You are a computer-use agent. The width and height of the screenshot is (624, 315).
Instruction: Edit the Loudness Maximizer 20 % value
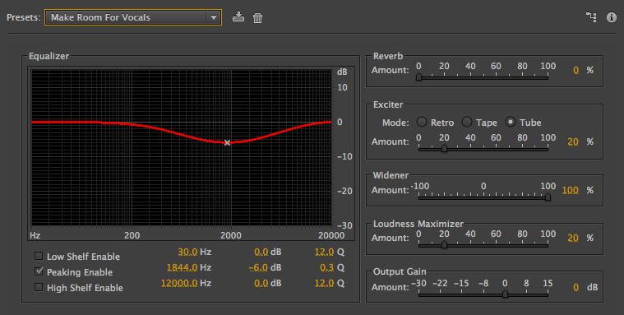coord(573,239)
